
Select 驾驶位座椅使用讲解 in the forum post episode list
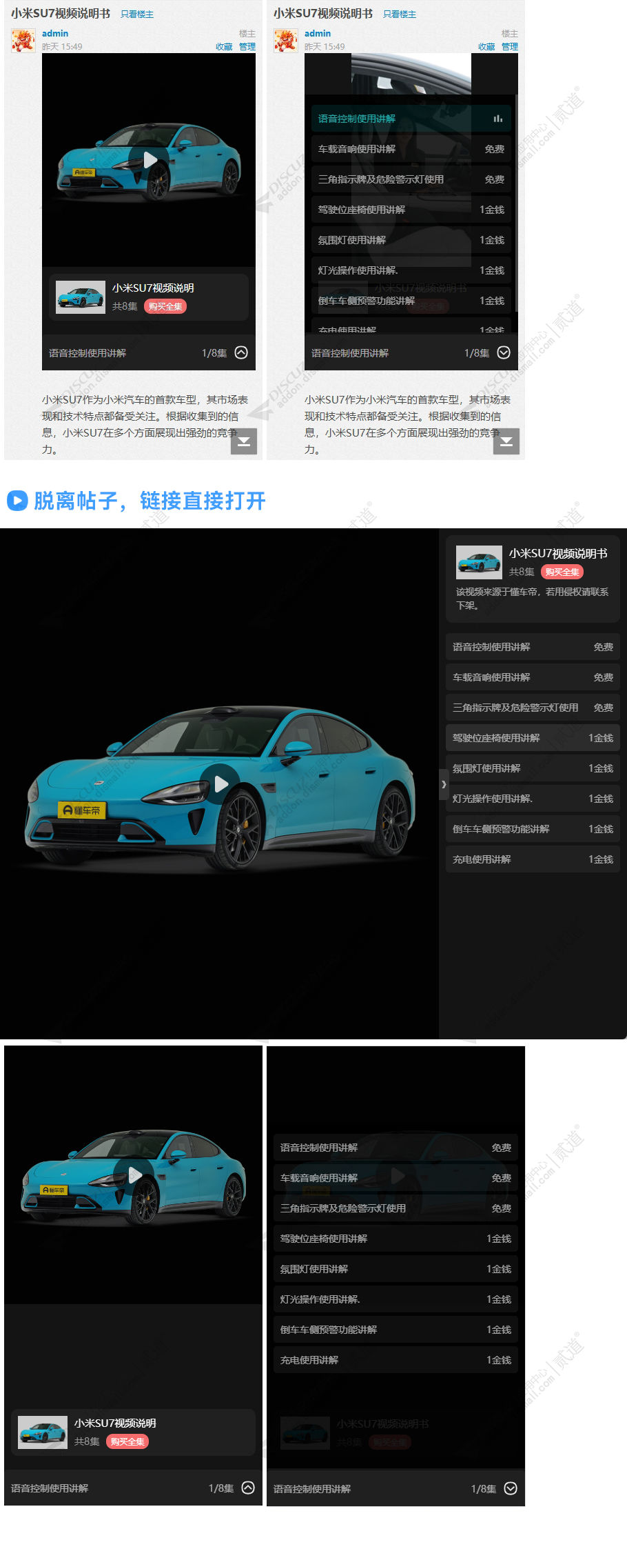(x=411, y=210)
